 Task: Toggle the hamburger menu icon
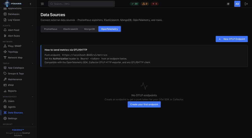coord(42,4)
